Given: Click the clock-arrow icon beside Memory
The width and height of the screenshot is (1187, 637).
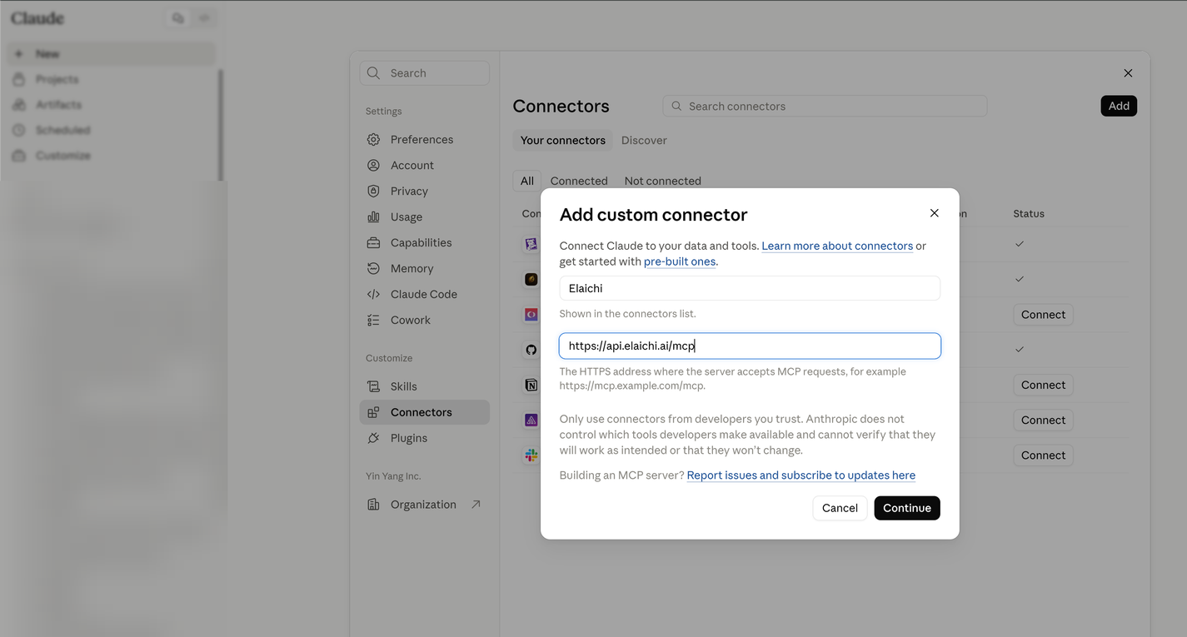Looking at the screenshot, I should pyautogui.click(x=373, y=268).
